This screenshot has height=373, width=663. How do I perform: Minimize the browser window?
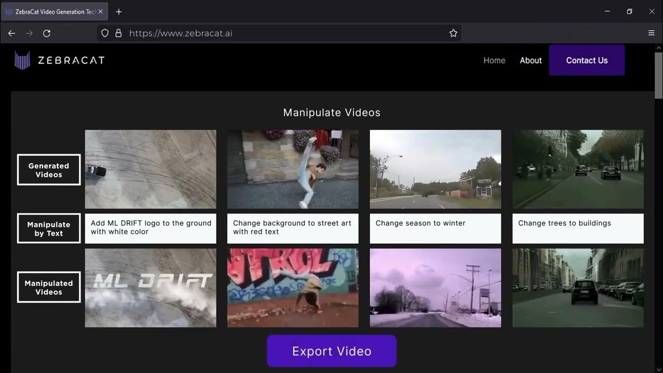pos(607,11)
